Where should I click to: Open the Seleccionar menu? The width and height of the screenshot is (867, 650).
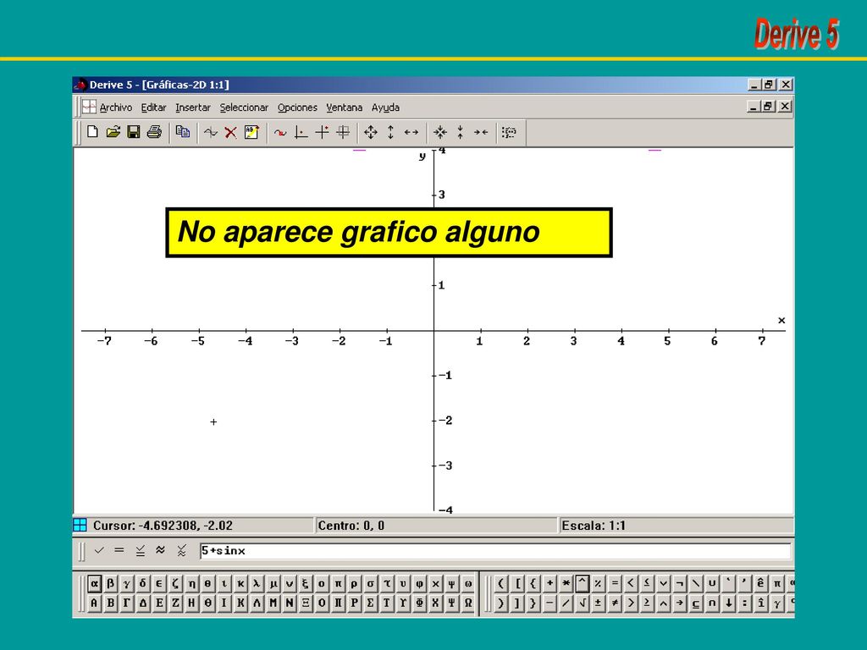(x=244, y=107)
